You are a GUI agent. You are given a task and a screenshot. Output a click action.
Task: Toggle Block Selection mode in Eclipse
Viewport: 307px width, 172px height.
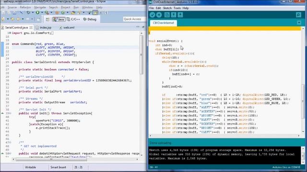pos(100,13)
